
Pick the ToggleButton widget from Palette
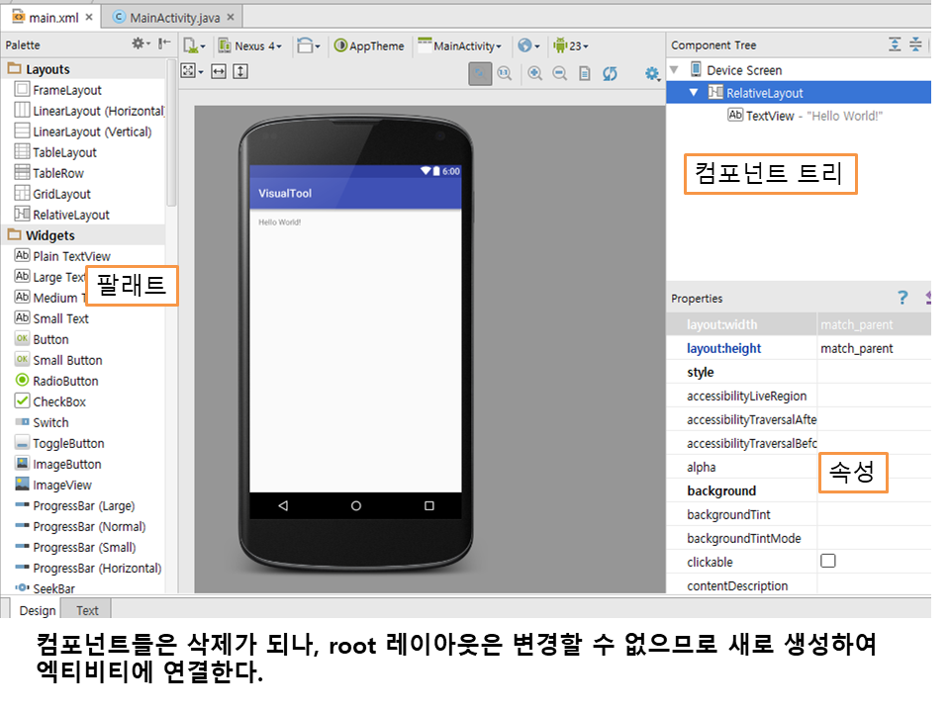click(x=68, y=443)
